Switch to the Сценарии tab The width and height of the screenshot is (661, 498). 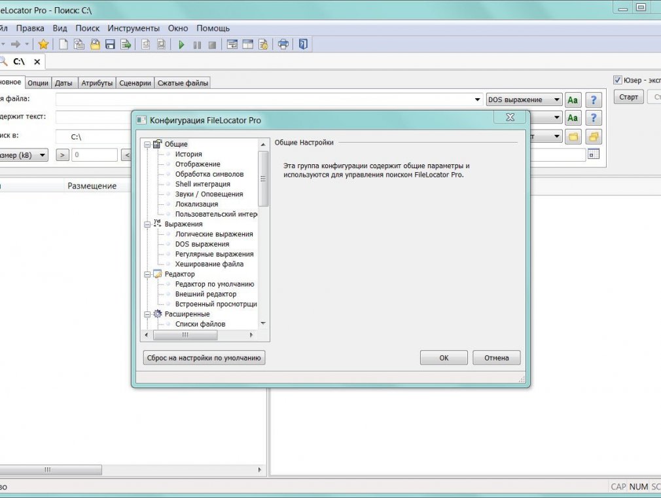click(135, 83)
